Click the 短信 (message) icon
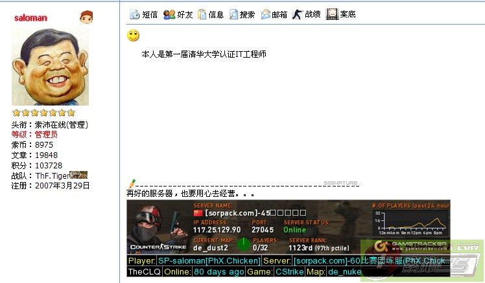Screen dimensions: 485x283 pos(135,14)
